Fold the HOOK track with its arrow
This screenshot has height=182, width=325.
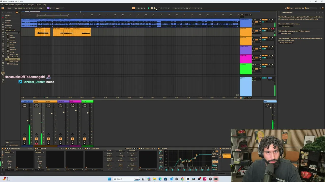click(241, 56)
